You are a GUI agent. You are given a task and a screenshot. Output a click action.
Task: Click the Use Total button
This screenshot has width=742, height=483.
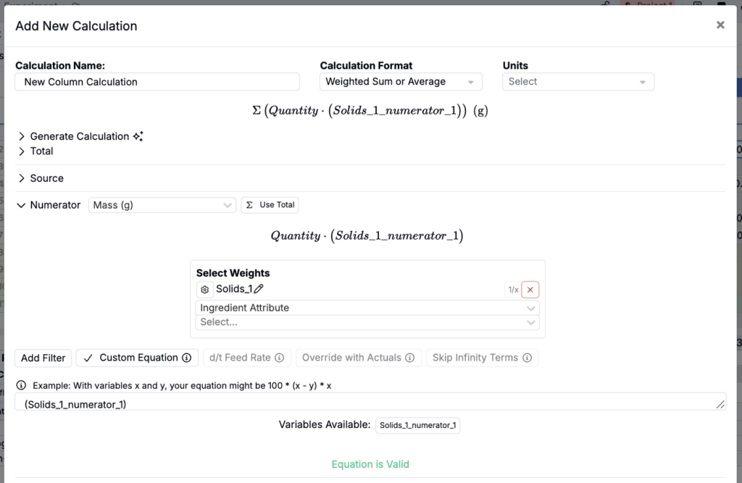point(270,205)
